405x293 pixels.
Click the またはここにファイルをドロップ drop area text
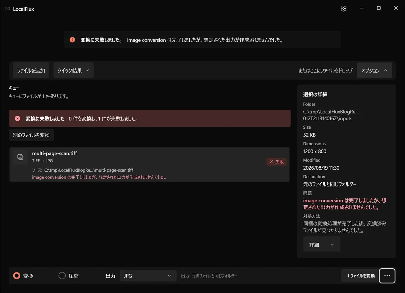[x=325, y=70]
